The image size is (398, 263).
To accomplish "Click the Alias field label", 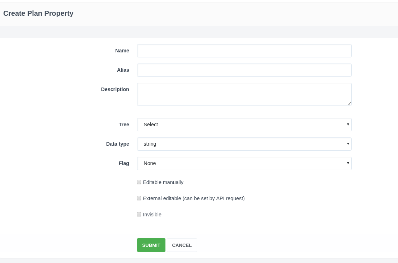I will pos(123,70).
